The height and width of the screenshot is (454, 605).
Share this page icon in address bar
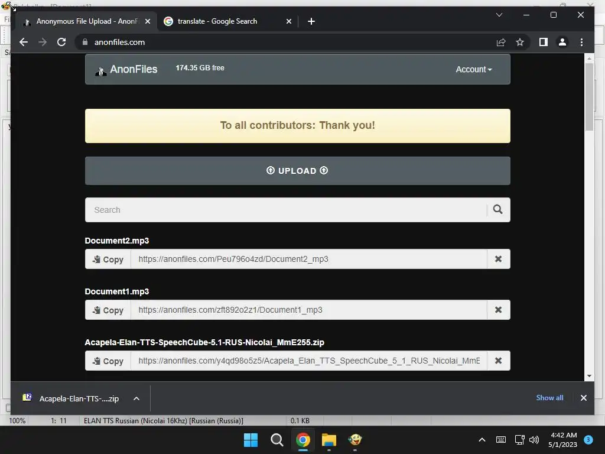click(x=501, y=42)
